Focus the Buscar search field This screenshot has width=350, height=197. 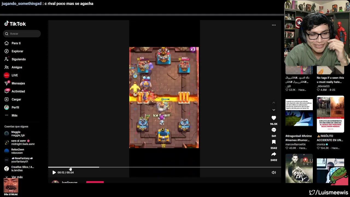click(22, 34)
